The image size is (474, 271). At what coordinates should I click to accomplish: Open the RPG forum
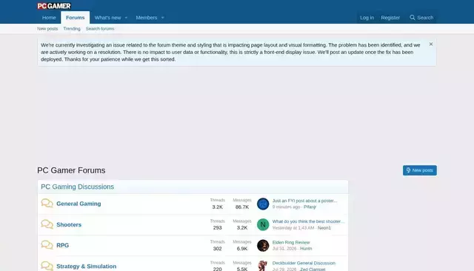tap(62, 245)
